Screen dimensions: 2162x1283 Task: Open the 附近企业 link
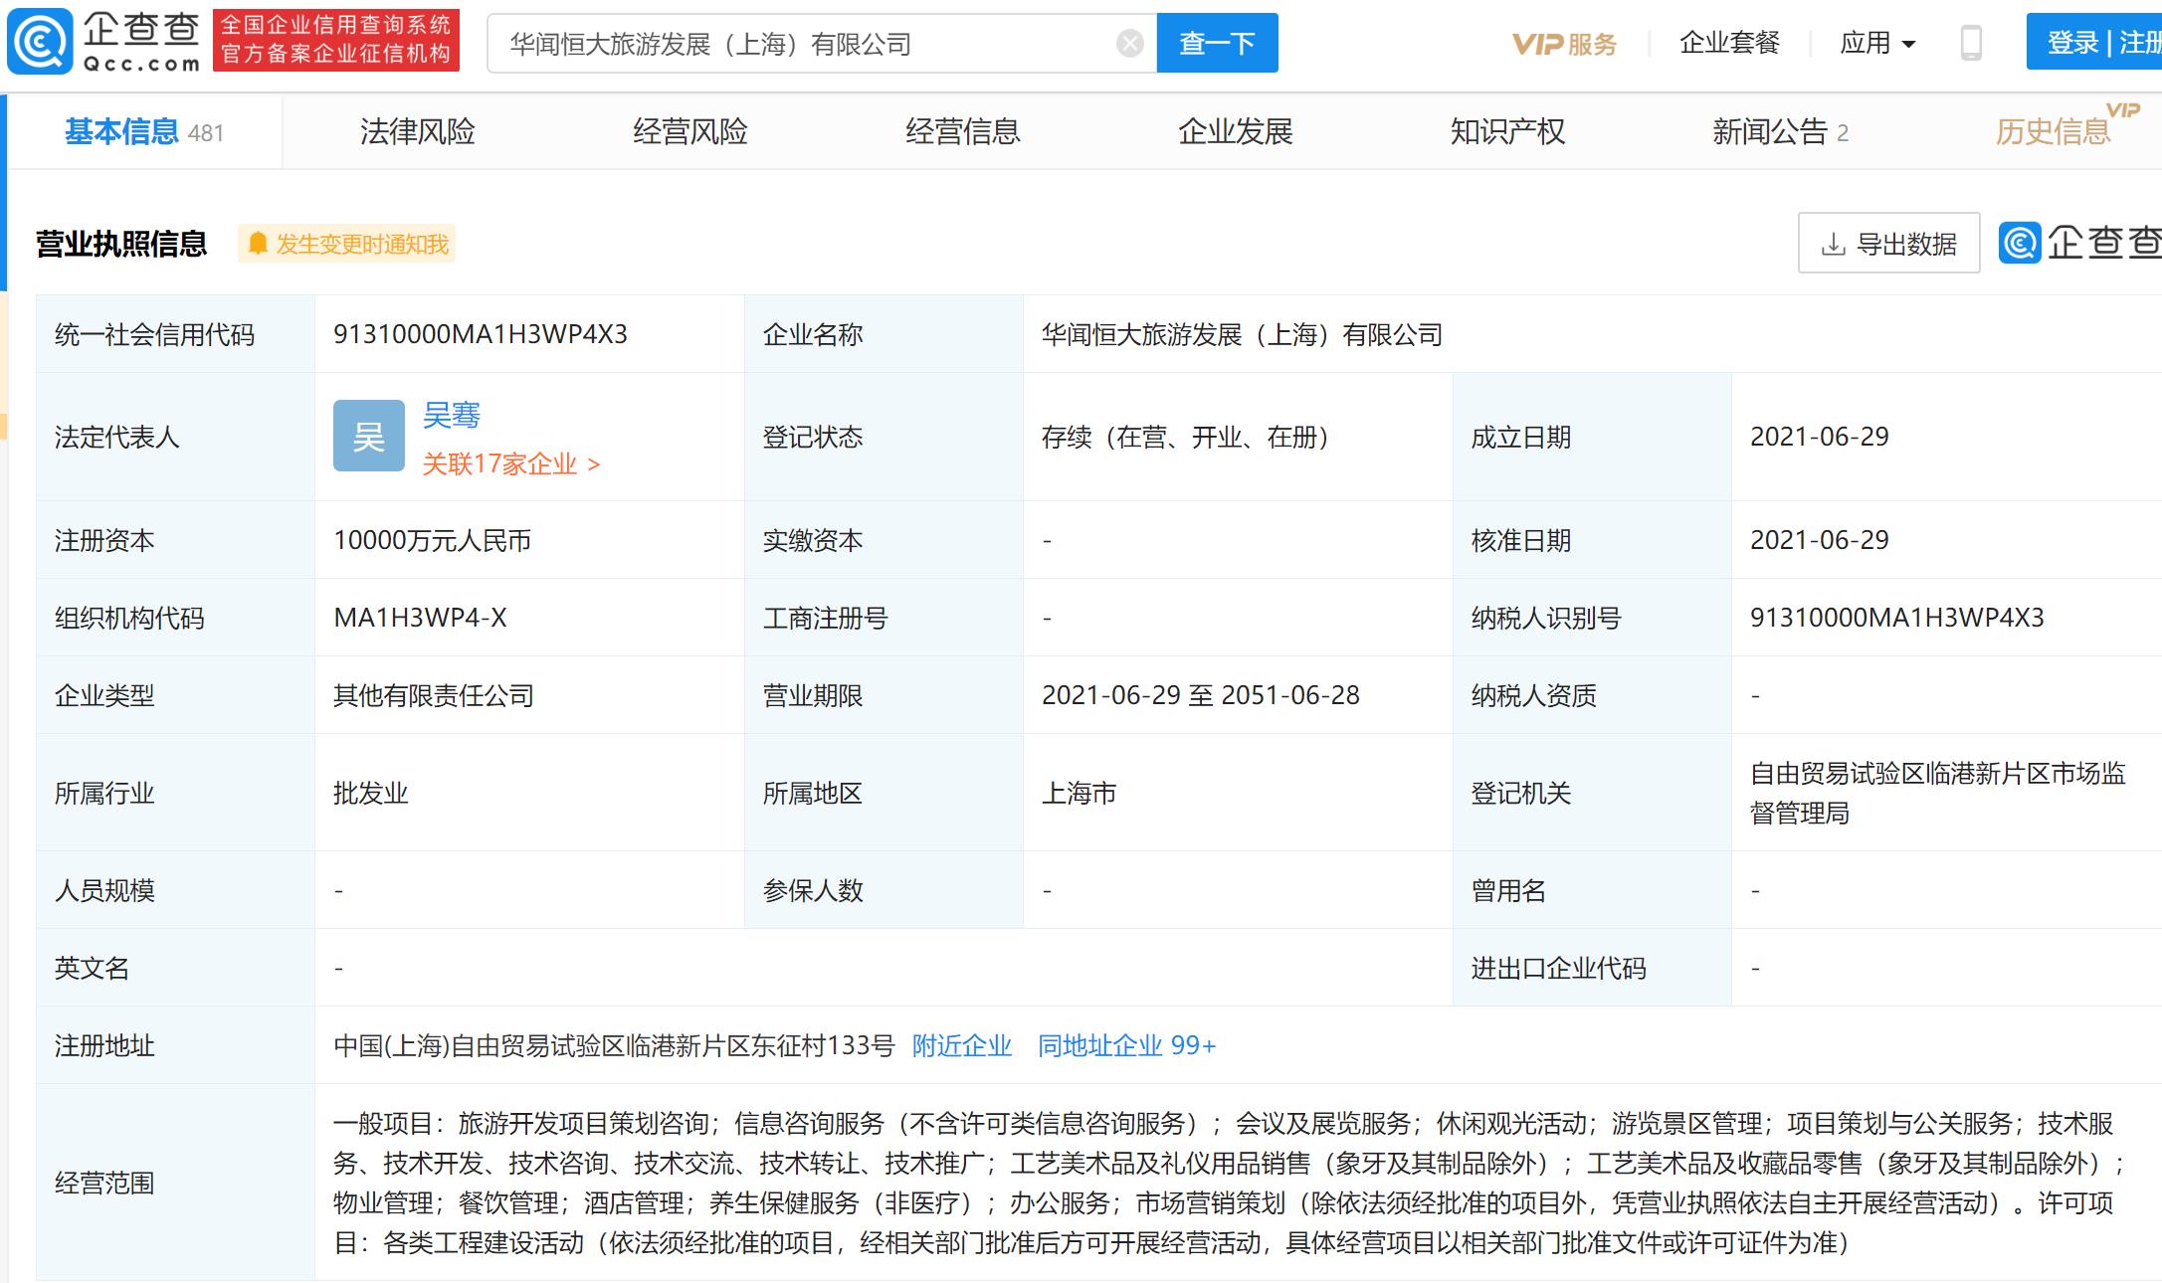[961, 1045]
